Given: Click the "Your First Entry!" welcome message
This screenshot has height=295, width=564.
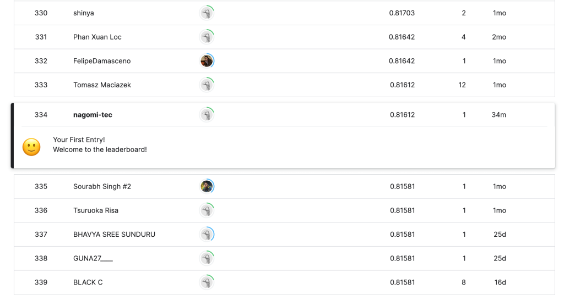Looking at the screenshot, I should pos(79,140).
